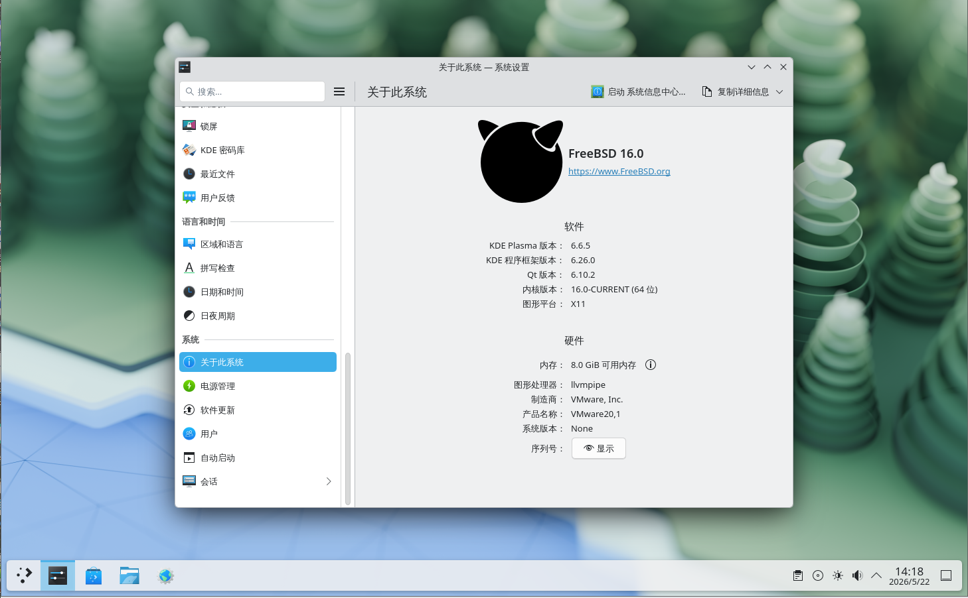Image resolution: width=968 pixels, height=598 pixels.
Task: Click the 6.10.2 Qt version value
Action: click(583, 274)
